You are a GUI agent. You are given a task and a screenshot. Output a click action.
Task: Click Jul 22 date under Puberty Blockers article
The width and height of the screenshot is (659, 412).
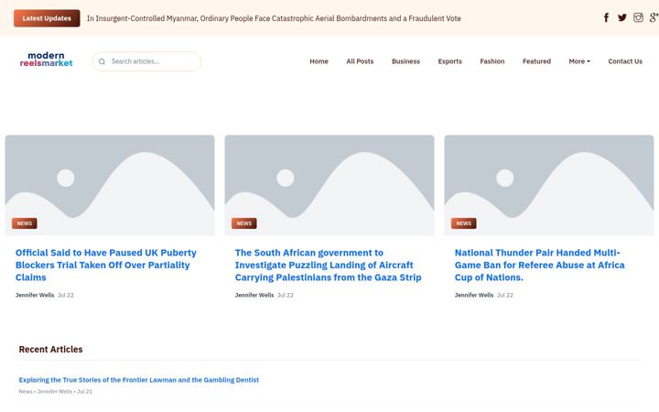tap(66, 295)
